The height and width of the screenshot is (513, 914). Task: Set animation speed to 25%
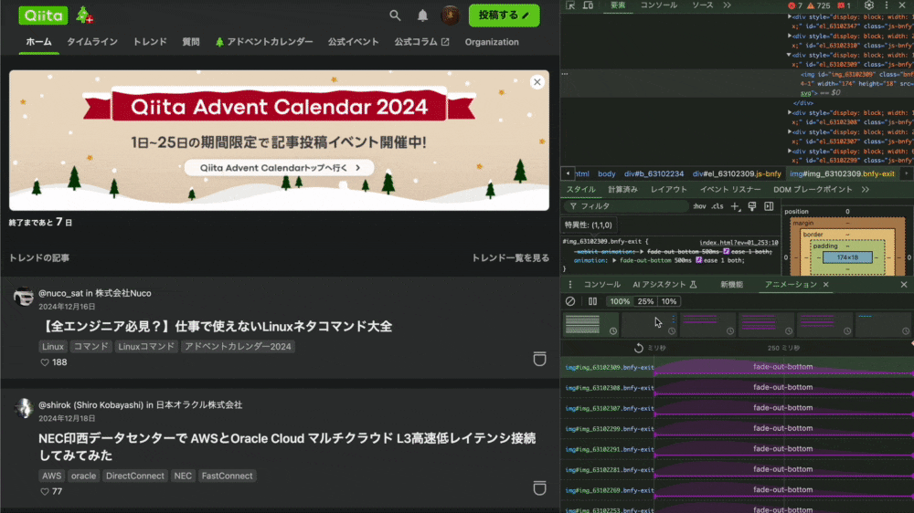[645, 301]
